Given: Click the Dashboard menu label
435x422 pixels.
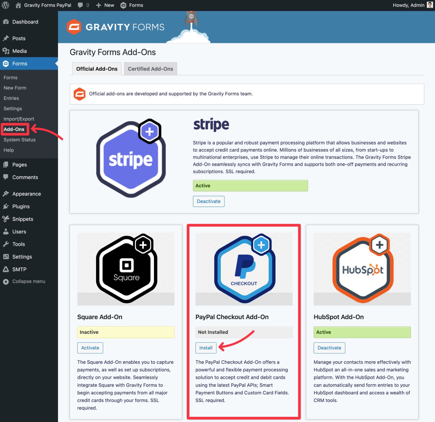Looking at the screenshot, I should coord(25,22).
